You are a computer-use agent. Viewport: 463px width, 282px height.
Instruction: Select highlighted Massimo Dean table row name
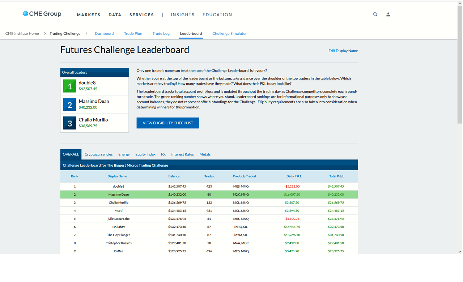pos(119,195)
